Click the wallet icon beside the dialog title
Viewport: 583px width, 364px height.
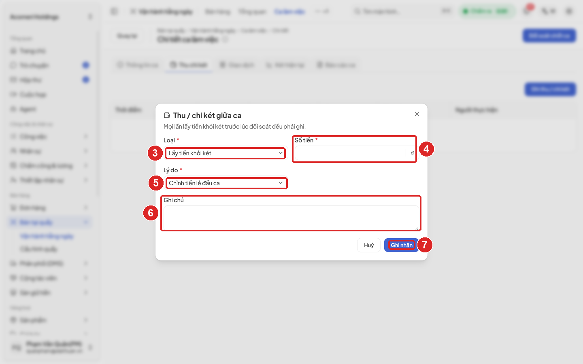point(167,115)
